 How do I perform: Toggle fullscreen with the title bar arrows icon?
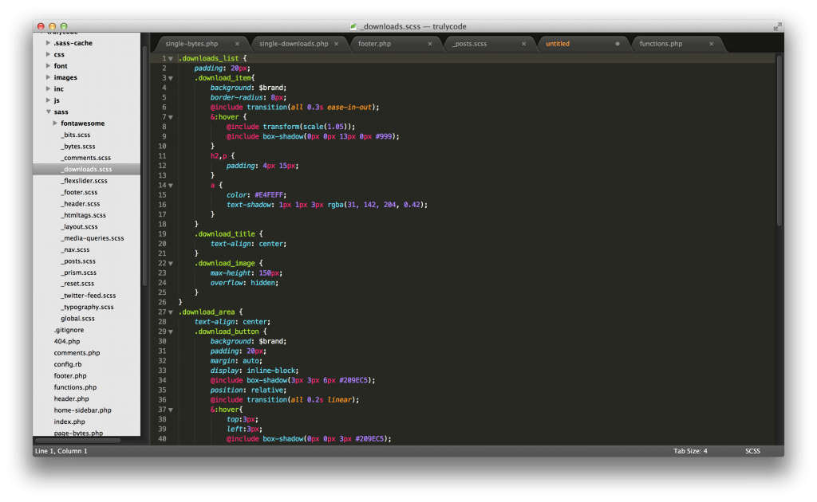click(x=777, y=26)
